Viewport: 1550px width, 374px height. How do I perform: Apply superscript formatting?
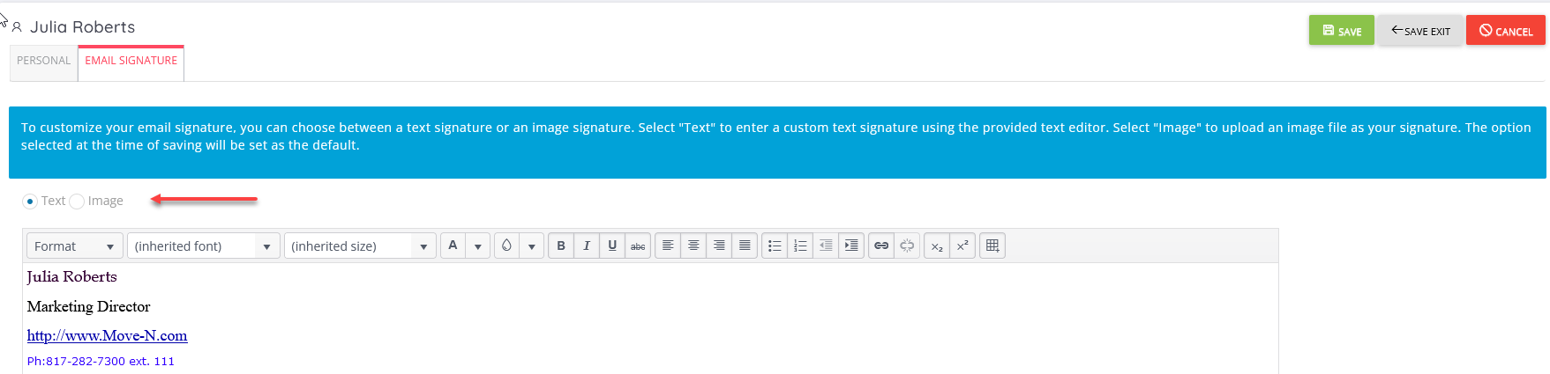962,246
